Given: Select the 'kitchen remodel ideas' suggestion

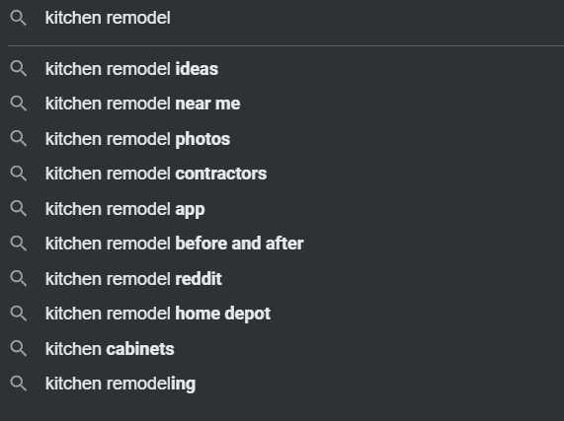Looking at the screenshot, I should pyautogui.click(x=282, y=69).
